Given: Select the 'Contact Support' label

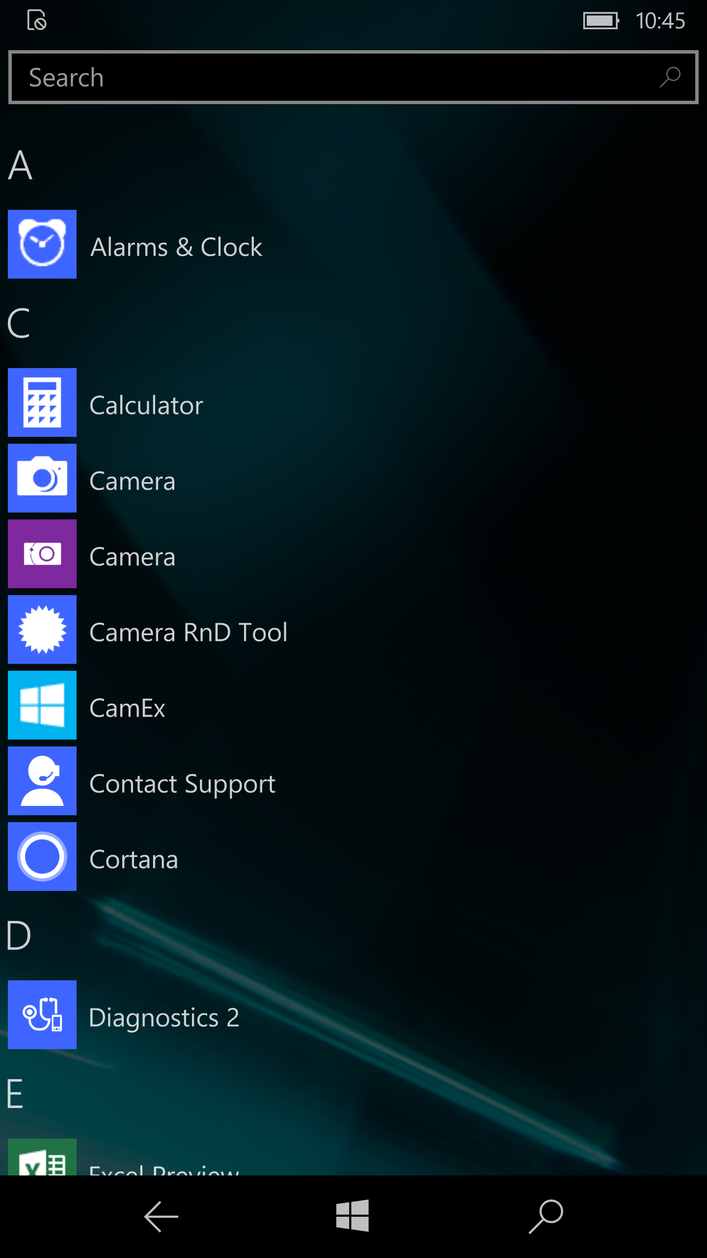Looking at the screenshot, I should tap(183, 785).
